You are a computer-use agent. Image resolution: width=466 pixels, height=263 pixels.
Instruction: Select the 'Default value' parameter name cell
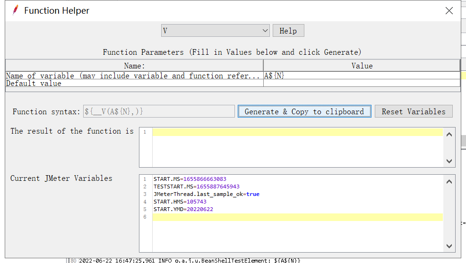134,83
